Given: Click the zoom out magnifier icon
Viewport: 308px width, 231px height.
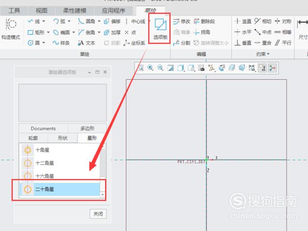Looking at the screenshot, I should (x=161, y=68).
